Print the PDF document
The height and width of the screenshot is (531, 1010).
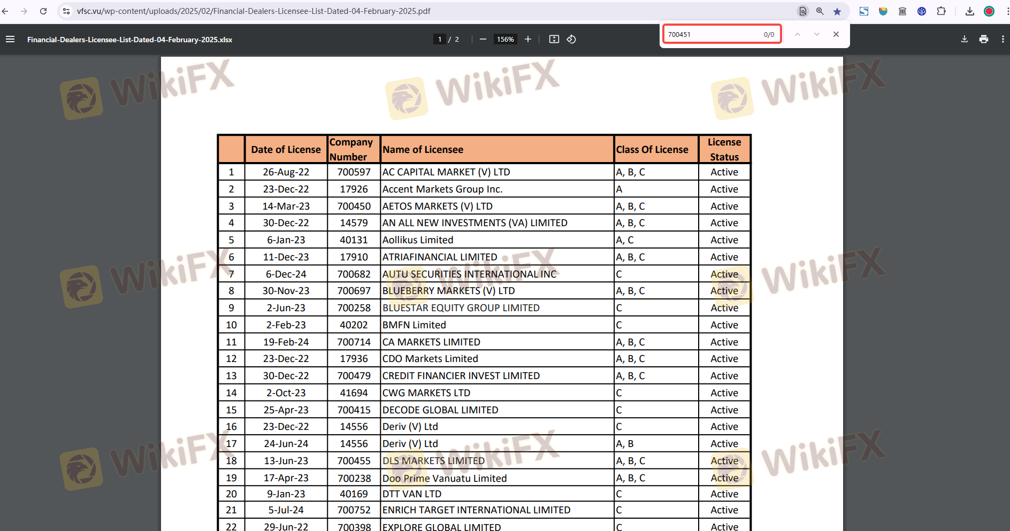click(983, 39)
